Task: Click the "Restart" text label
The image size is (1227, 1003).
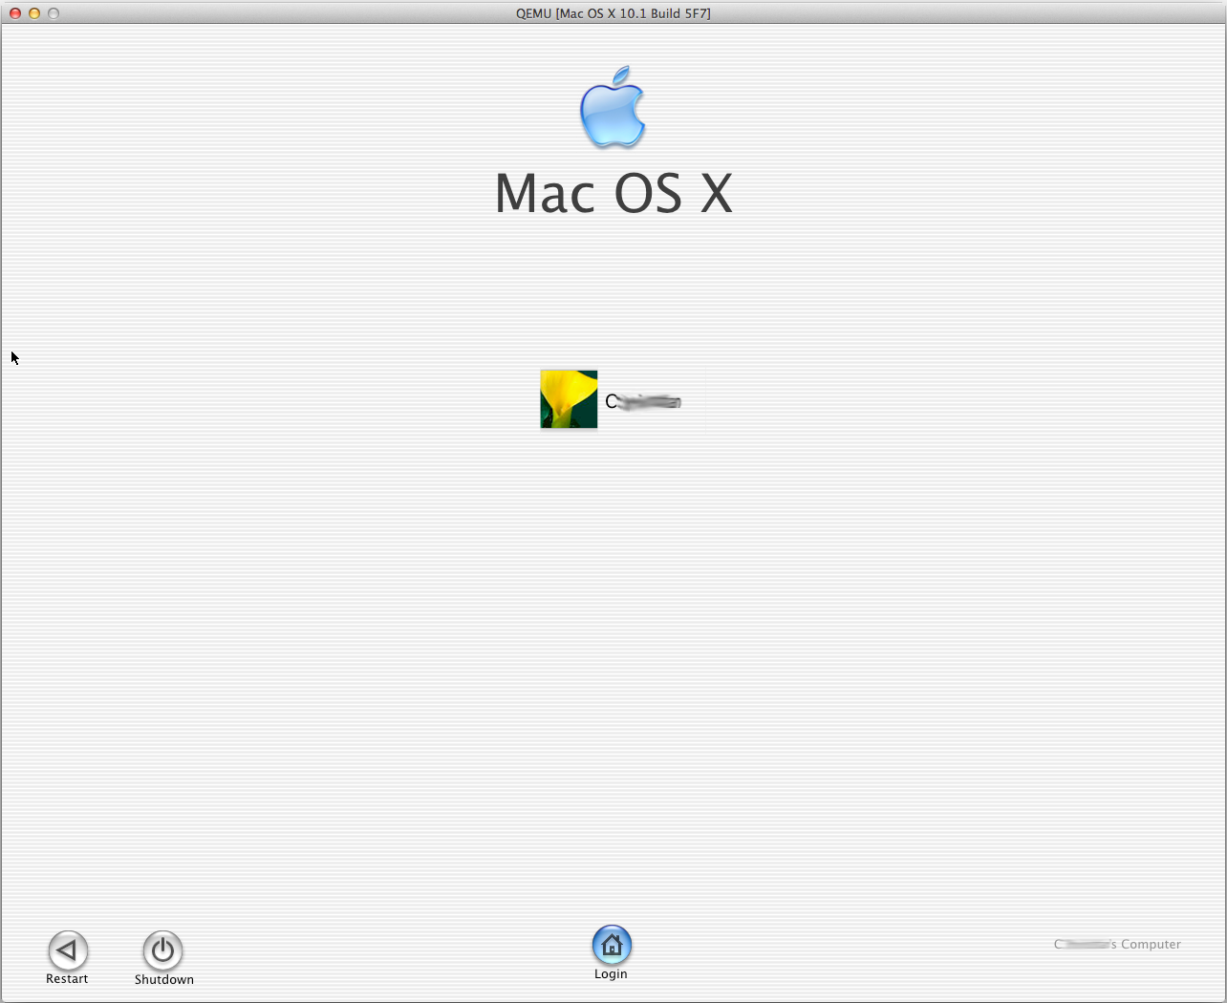Action: (x=67, y=979)
